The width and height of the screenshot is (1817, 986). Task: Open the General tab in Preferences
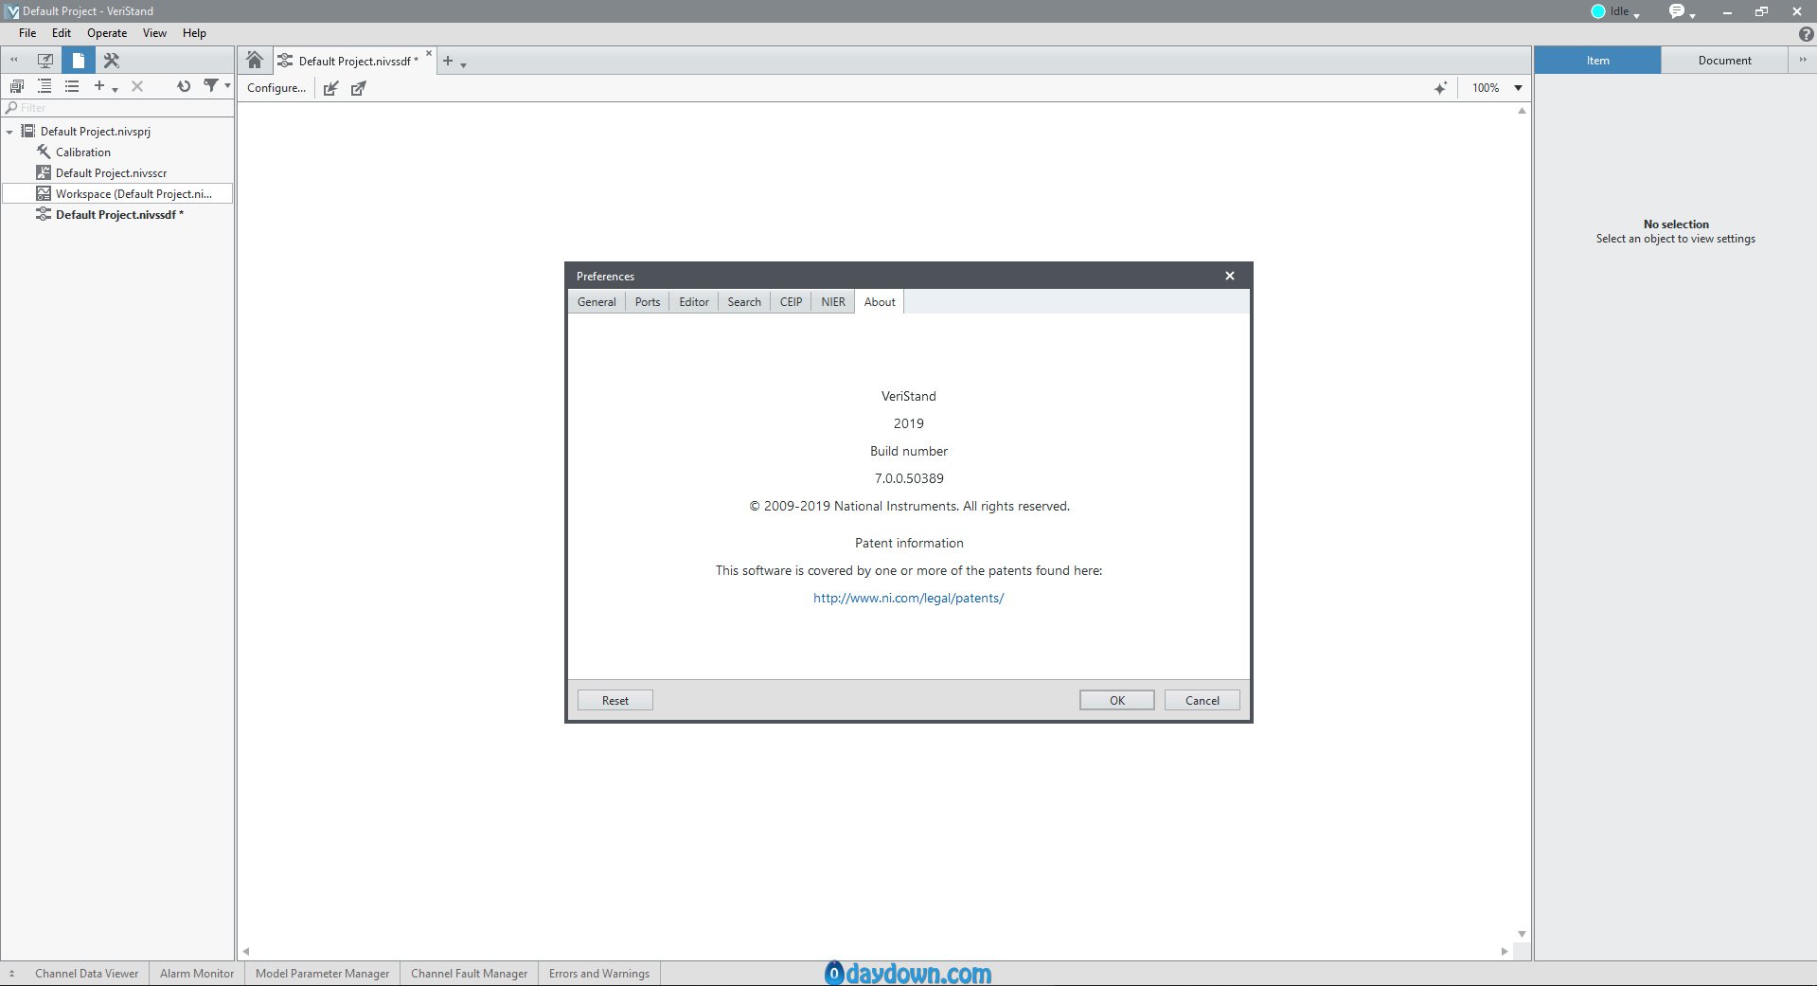tap(597, 302)
